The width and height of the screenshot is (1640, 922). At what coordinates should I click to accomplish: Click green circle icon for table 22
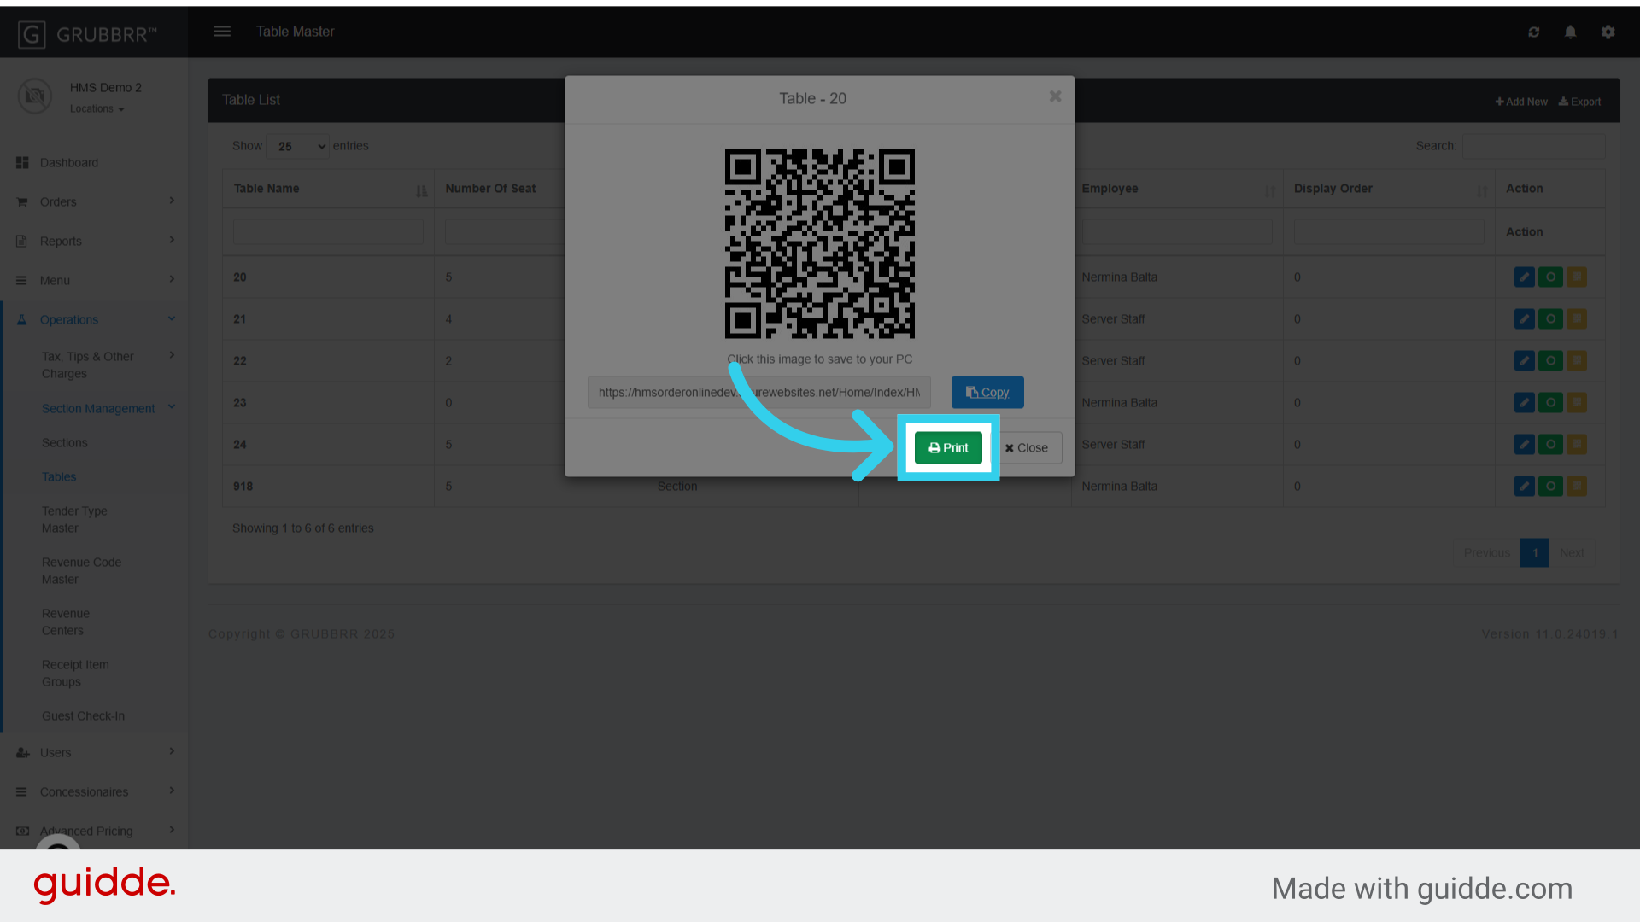[x=1550, y=361]
